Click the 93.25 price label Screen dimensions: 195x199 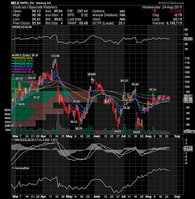tap(76, 101)
